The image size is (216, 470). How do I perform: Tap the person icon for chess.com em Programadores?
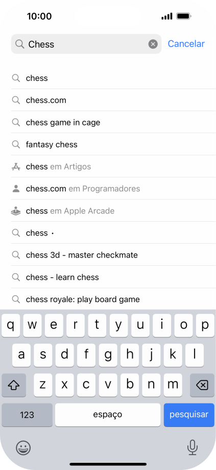click(16, 188)
